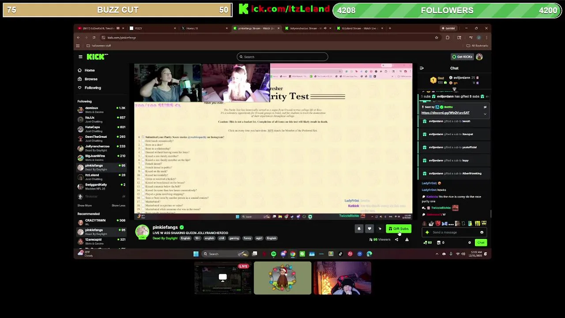This screenshot has height=318, width=565.
Task: Open the user profile avatar menu
Action: pyautogui.click(x=479, y=57)
